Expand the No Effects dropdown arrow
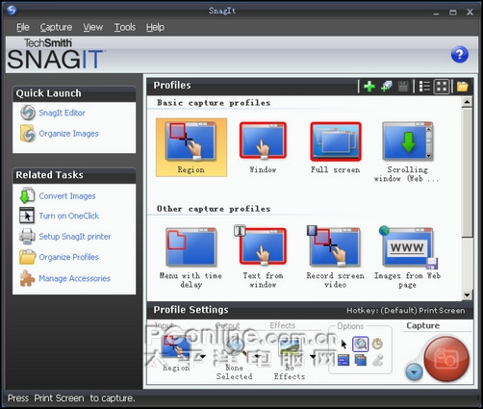483x409 pixels. click(313, 357)
